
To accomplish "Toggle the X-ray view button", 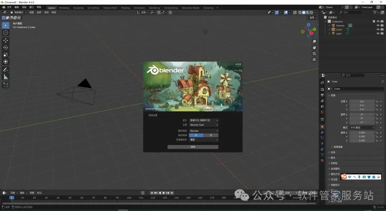I will (x=295, y=12).
